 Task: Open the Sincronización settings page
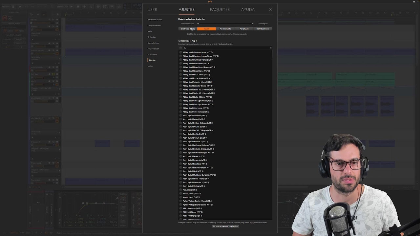(x=153, y=49)
